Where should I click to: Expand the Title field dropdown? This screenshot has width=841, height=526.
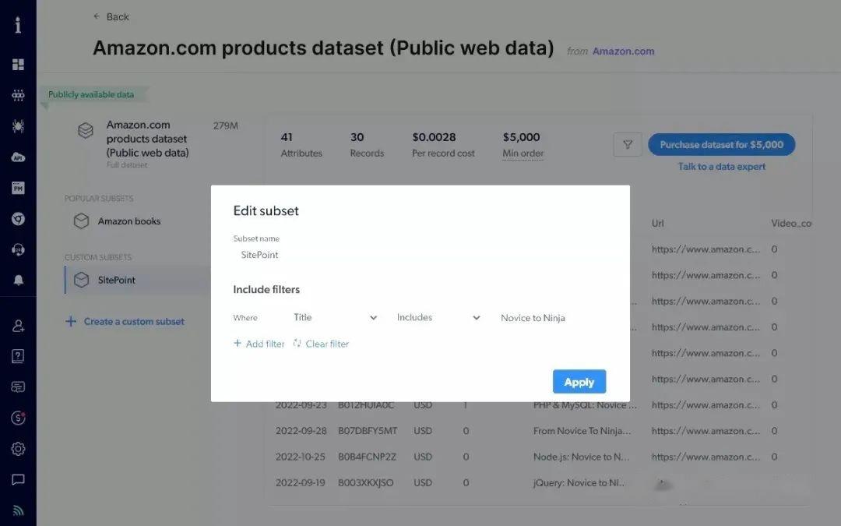335,317
